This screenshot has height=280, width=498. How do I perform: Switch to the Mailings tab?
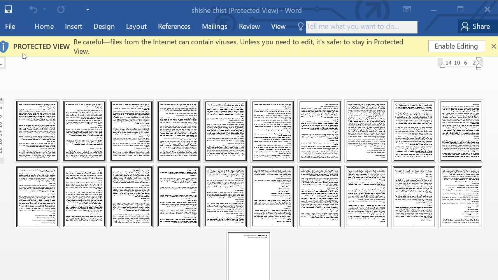point(214,26)
